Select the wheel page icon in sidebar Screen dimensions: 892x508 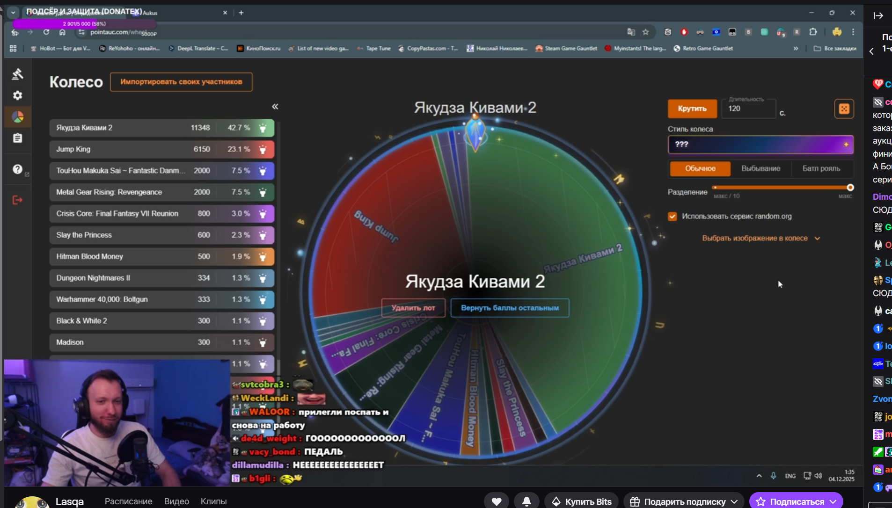[x=18, y=117]
